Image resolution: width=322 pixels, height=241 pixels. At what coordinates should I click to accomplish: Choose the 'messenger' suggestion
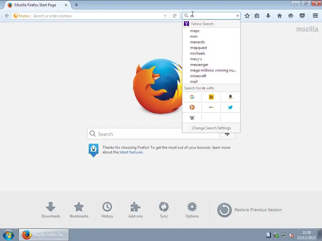(211, 65)
